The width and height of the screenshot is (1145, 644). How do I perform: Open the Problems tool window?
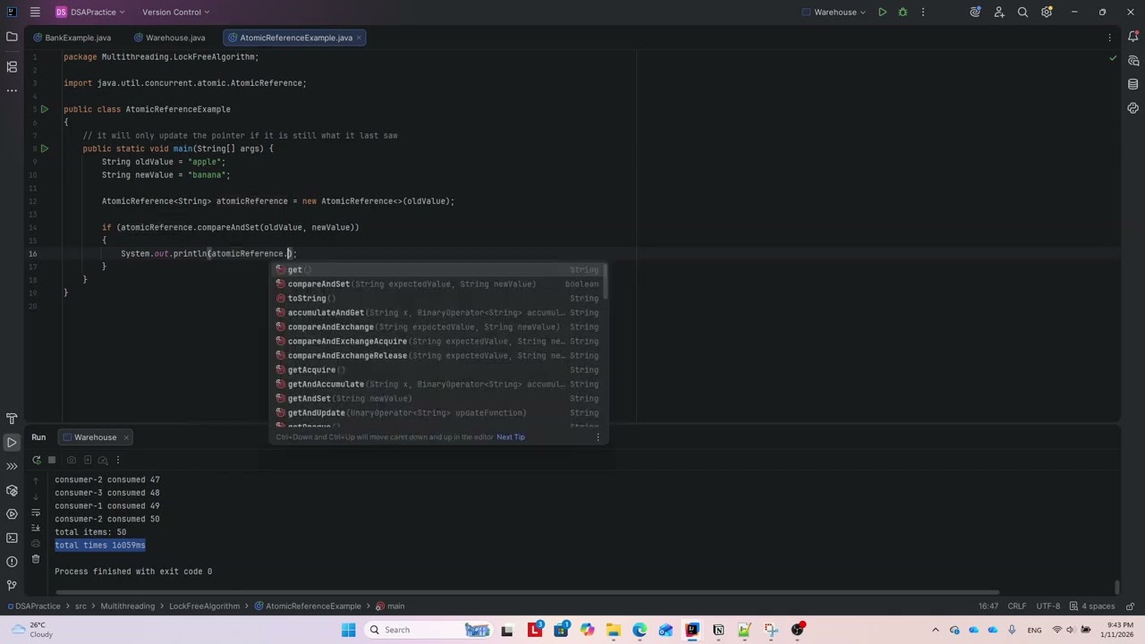12,562
